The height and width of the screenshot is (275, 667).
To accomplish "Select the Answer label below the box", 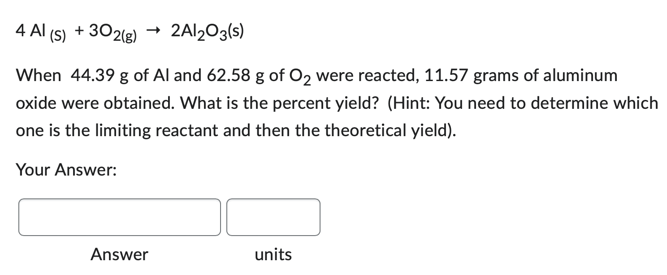I will 119,254.
